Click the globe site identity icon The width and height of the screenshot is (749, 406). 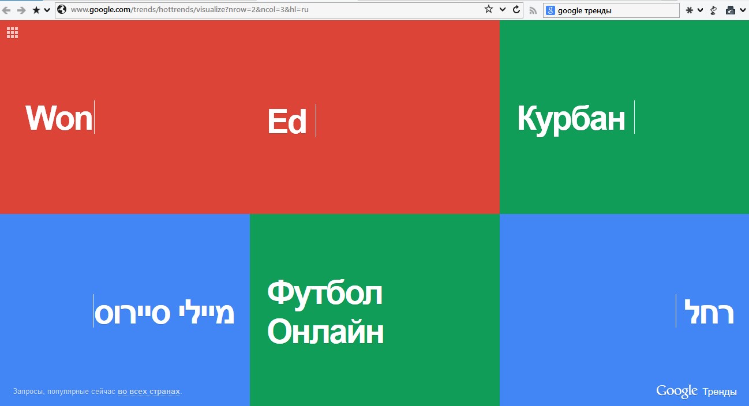click(x=62, y=9)
